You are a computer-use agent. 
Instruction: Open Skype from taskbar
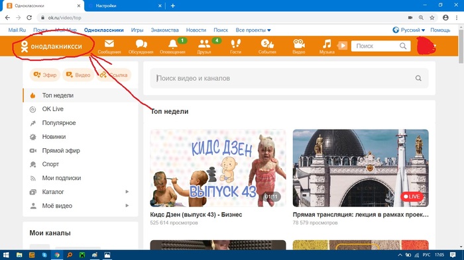(44, 255)
